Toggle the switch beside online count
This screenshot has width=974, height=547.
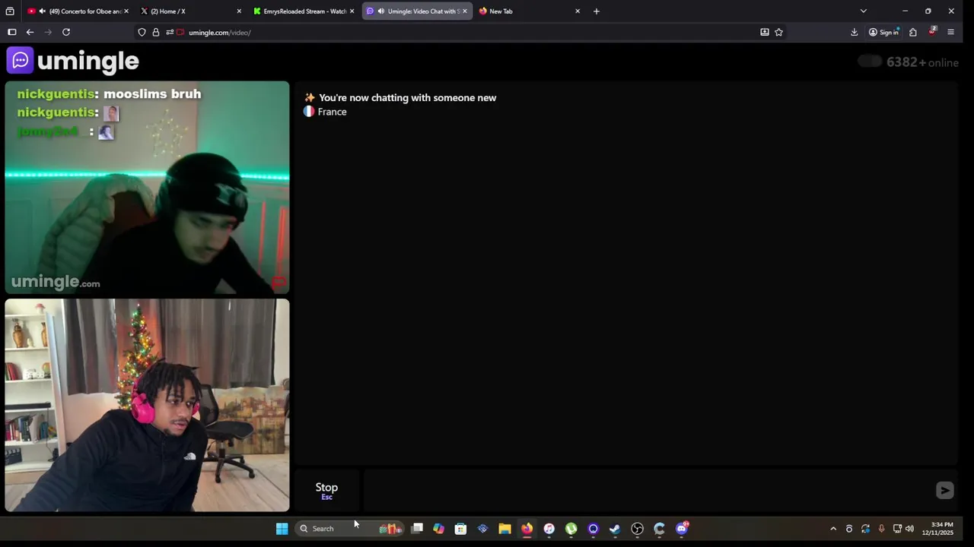click(869, 62)
